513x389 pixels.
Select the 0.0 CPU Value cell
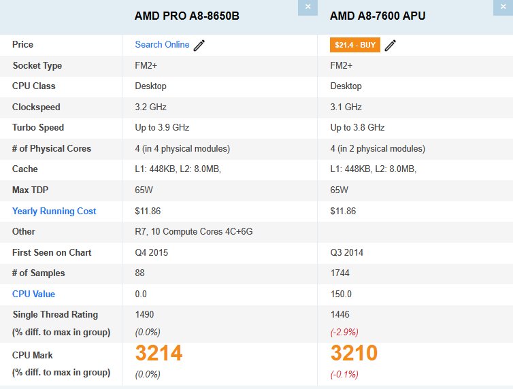tap(141, 294)
